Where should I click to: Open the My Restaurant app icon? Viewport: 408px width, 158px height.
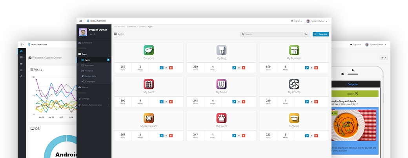[149, 118]
